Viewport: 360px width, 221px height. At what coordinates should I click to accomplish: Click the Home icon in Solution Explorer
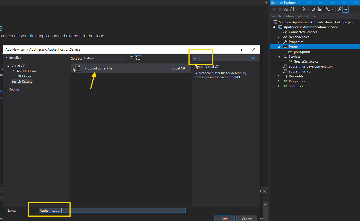tap(286, 9)
